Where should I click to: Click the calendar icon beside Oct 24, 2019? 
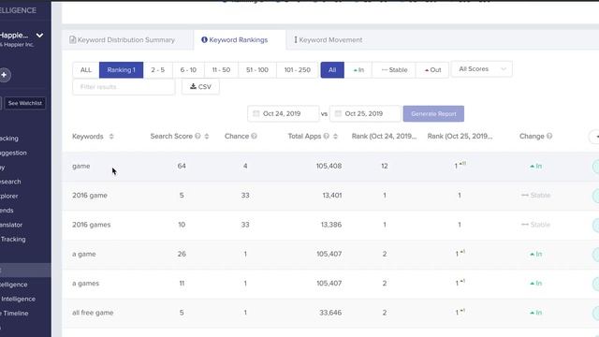tap(256, 113)
